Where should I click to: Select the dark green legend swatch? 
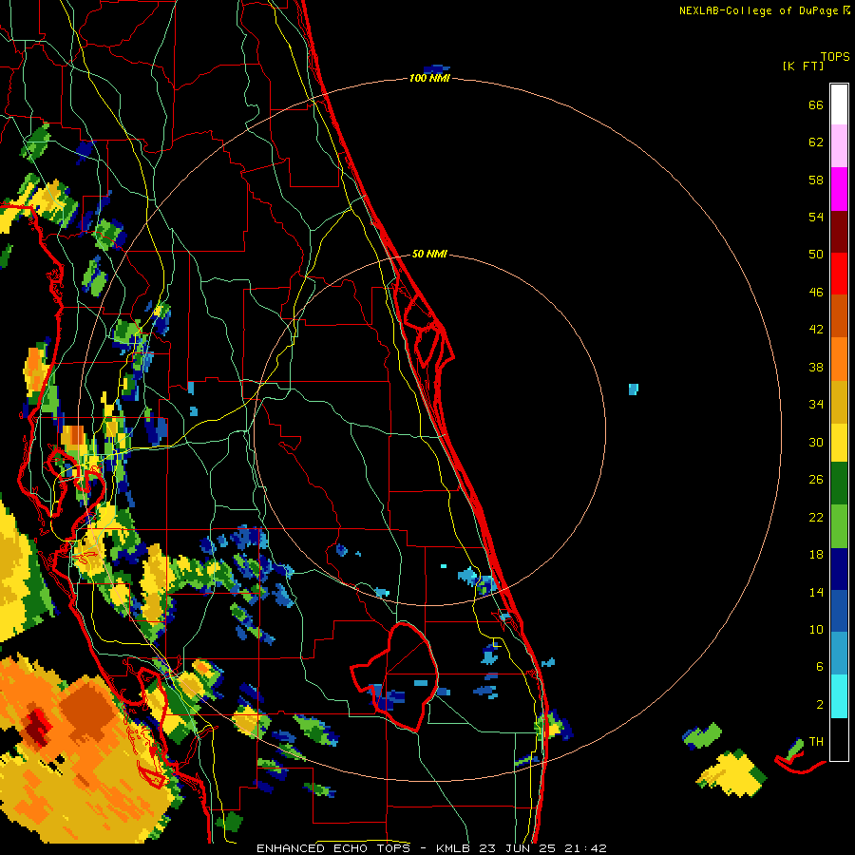pyautogui.click(x=839, y=484)
